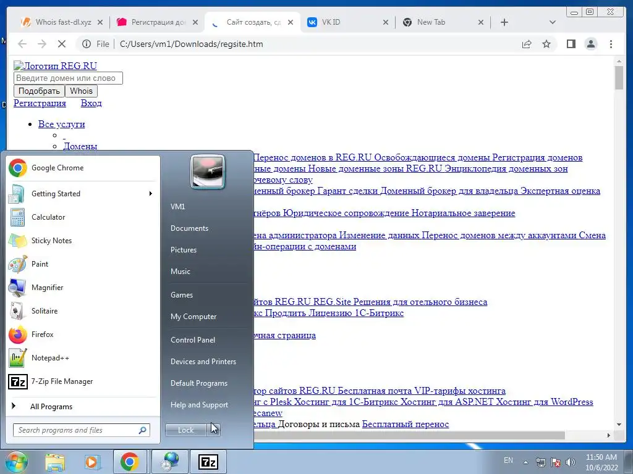Screen dimensions: 633x474
Task: Focus the Введите домен или слово field
Action: (68, 78)
